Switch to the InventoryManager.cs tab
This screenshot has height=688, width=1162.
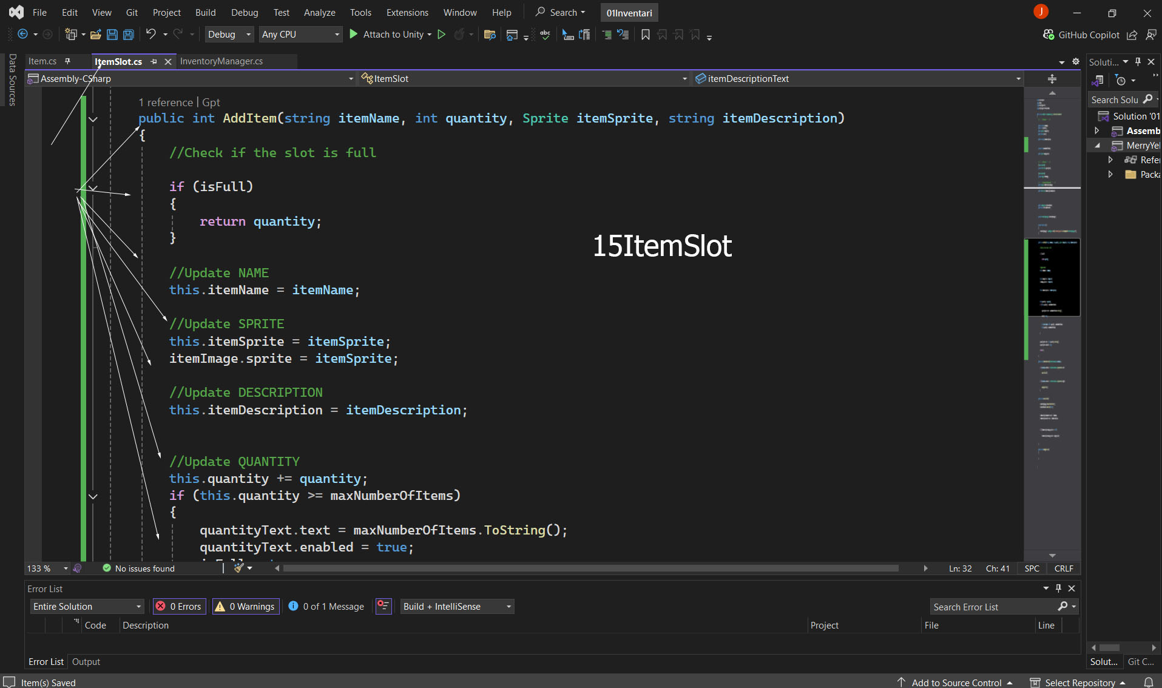coord(221,61)
